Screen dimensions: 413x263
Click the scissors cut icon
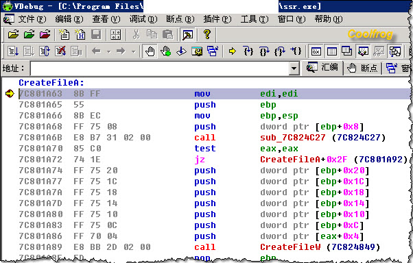136,34
